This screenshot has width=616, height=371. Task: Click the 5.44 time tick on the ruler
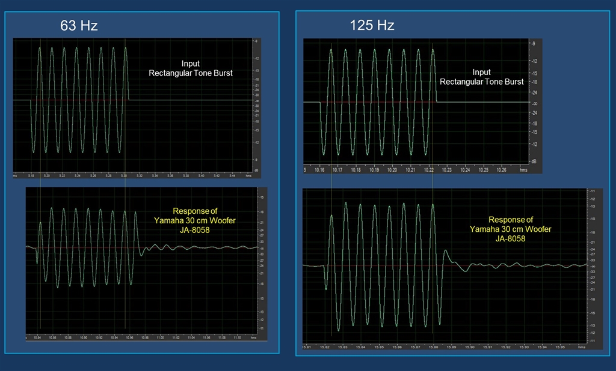[x=232, y=176]
